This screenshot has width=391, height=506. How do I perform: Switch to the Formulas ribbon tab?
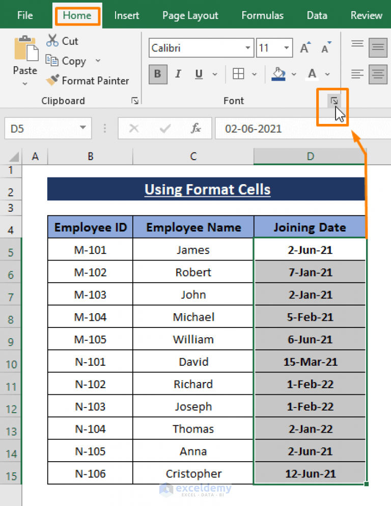(x=262, y=15)
